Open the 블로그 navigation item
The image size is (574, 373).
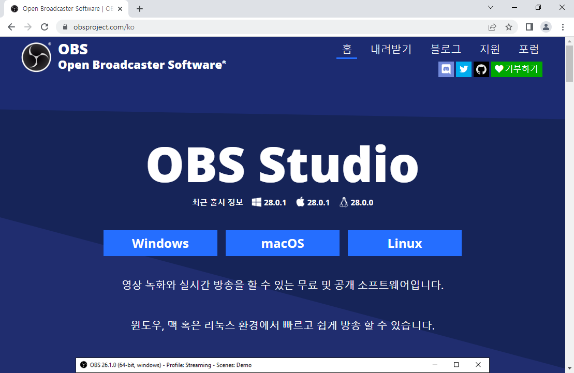click(x=446, y=49)
